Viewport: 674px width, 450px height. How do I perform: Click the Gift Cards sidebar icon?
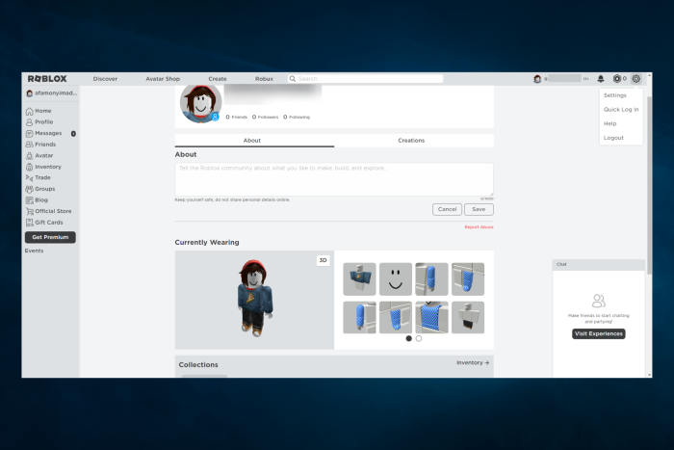click(29, 223)
